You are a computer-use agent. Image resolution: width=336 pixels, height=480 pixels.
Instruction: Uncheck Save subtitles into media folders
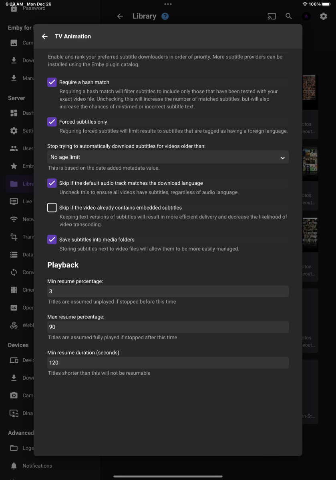pyautogui.click(x=52, y=240)
